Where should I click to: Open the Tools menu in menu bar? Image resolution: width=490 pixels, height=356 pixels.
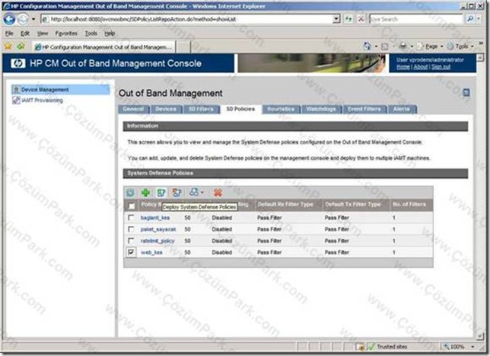click(x=91, y=33)
